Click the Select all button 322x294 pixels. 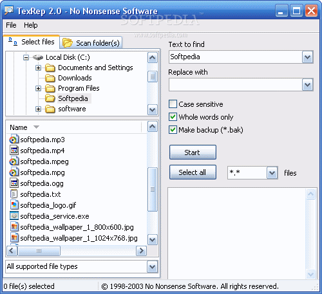[193, 172]
